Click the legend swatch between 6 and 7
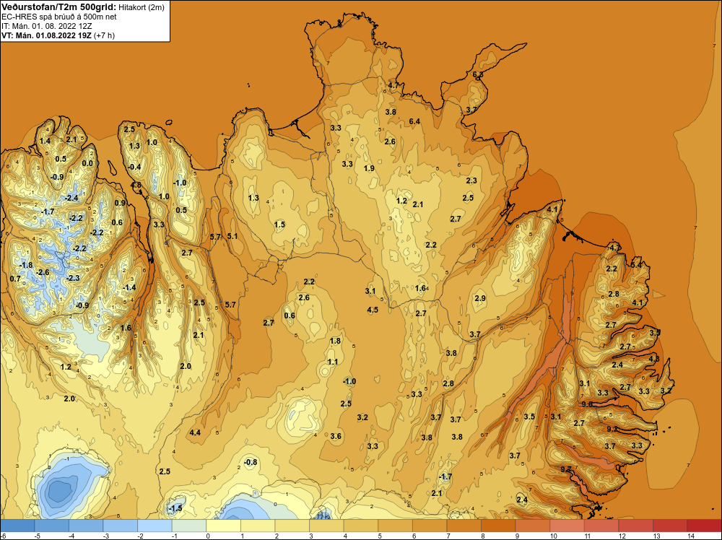722x540 pixels. tap(430, 526)
